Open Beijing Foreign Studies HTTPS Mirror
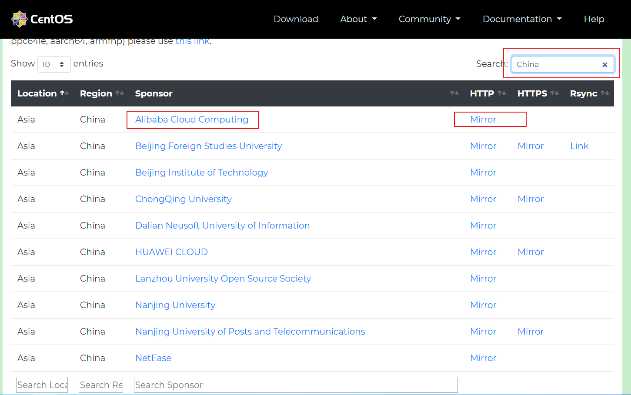 coord(531,146)
